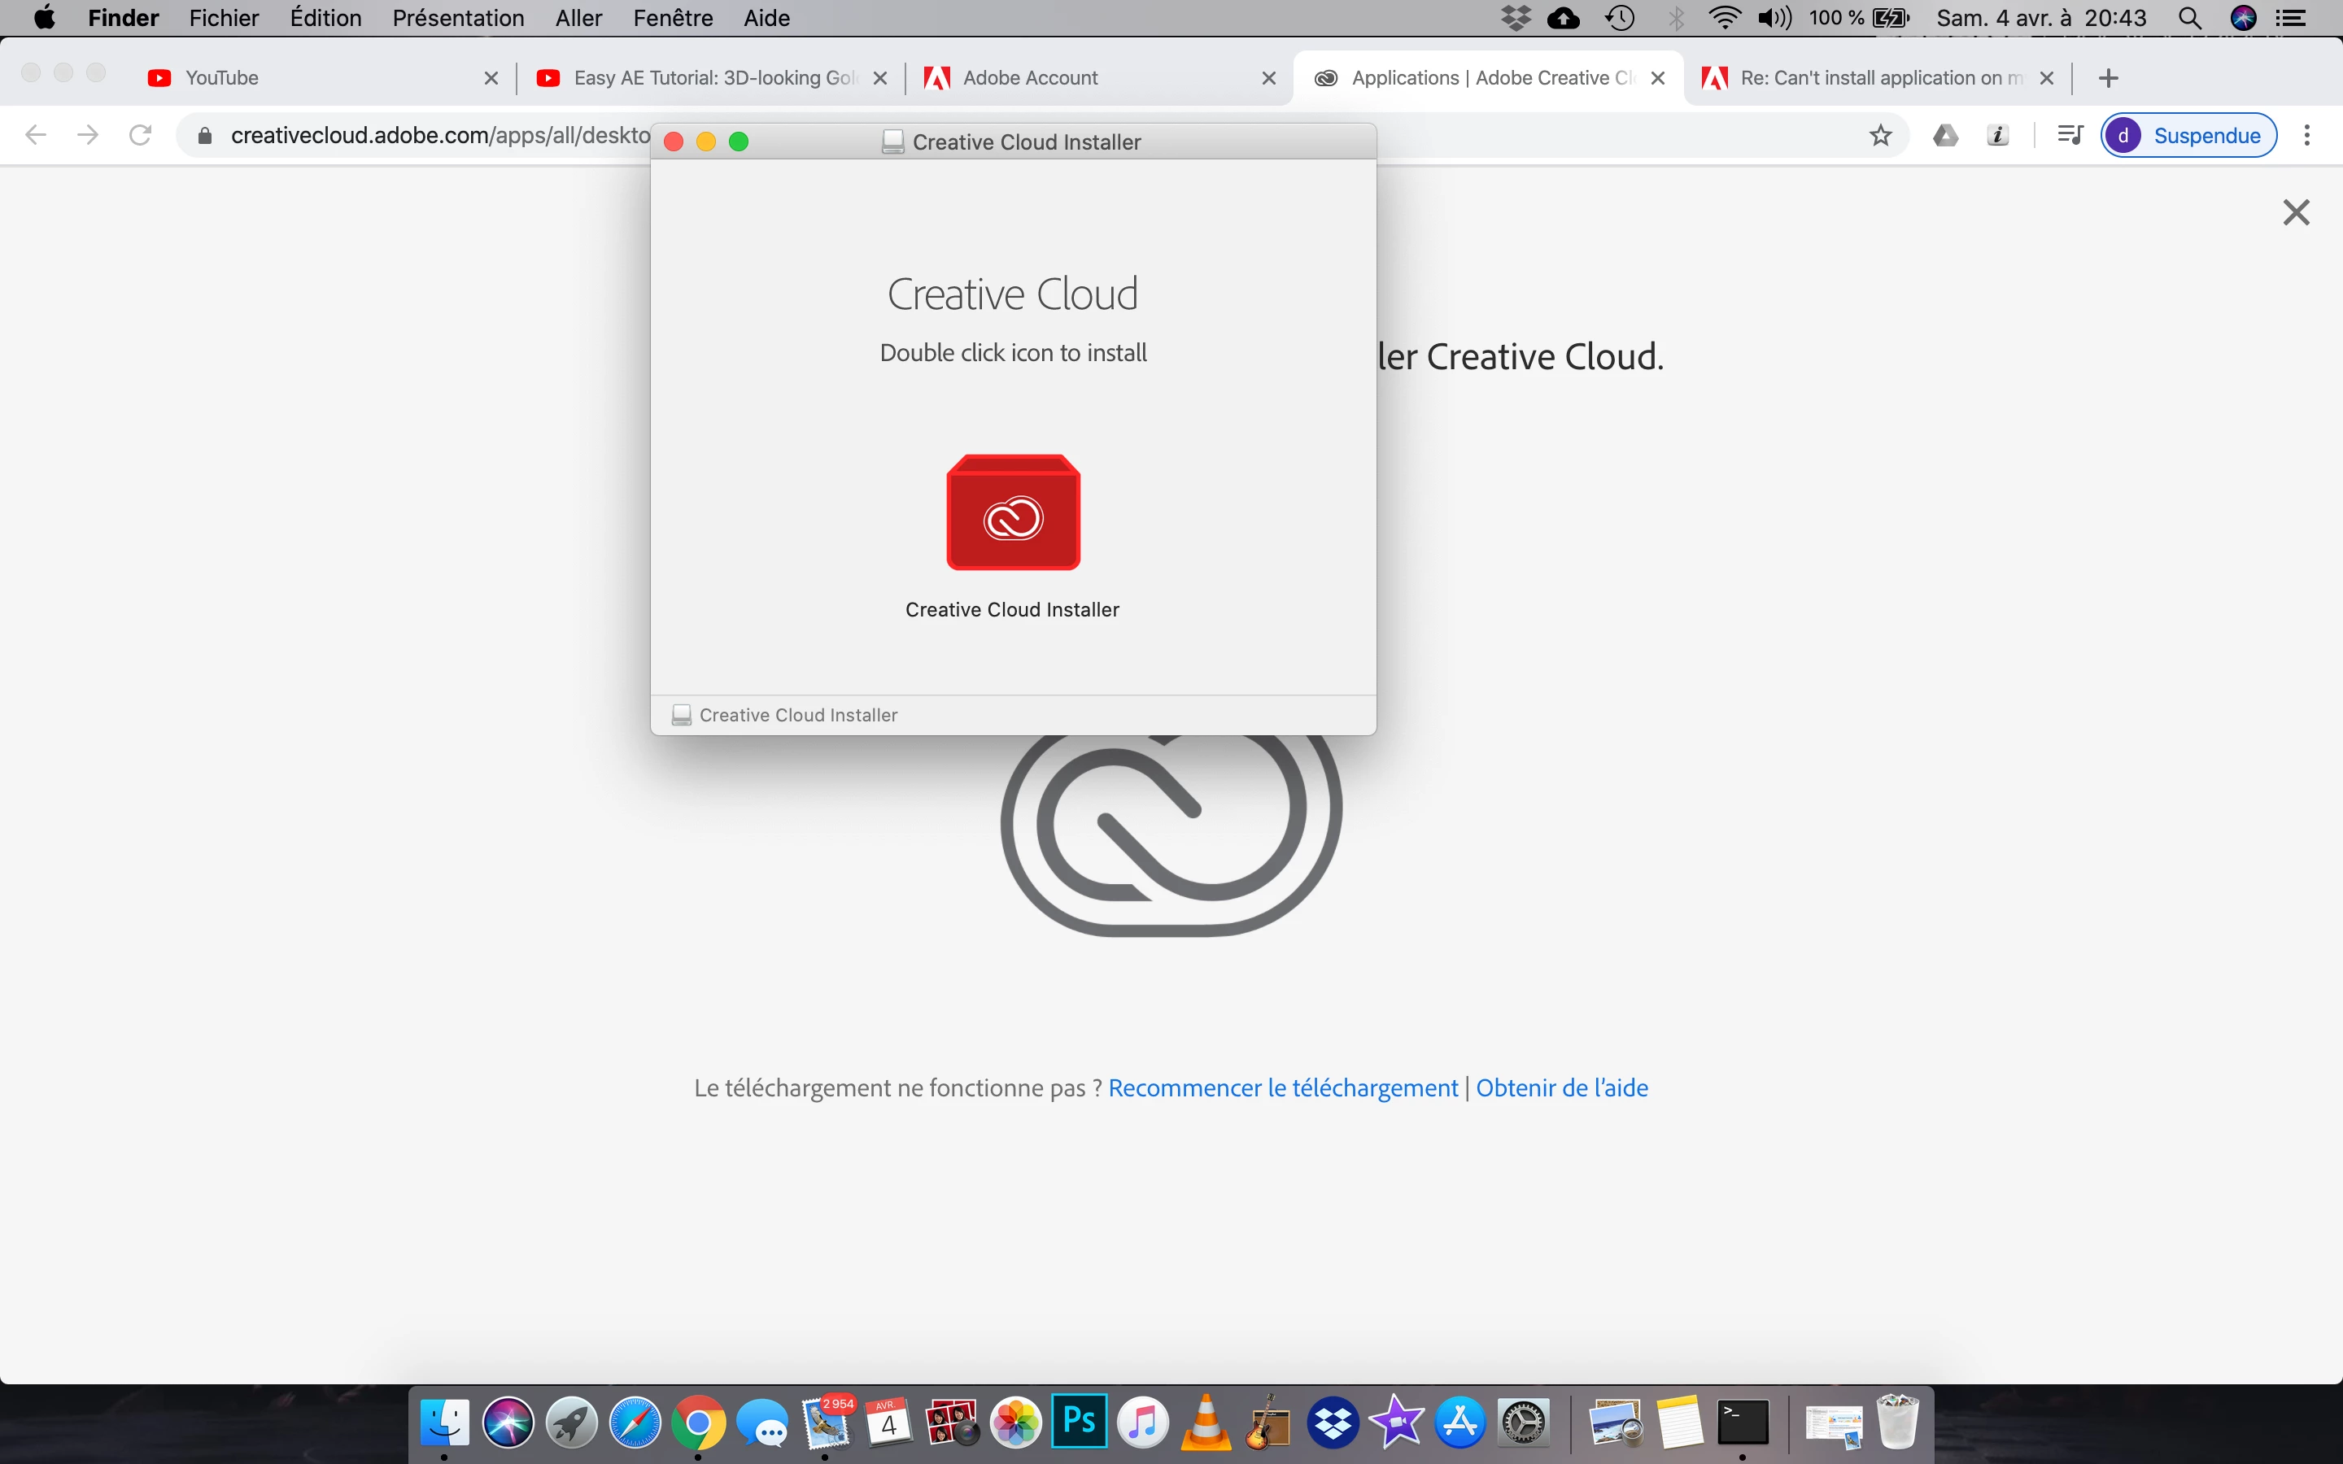Click the address bar URL field
Image resolution: width=2343 pixels, height=1464 pixels.
pos(436,136)
